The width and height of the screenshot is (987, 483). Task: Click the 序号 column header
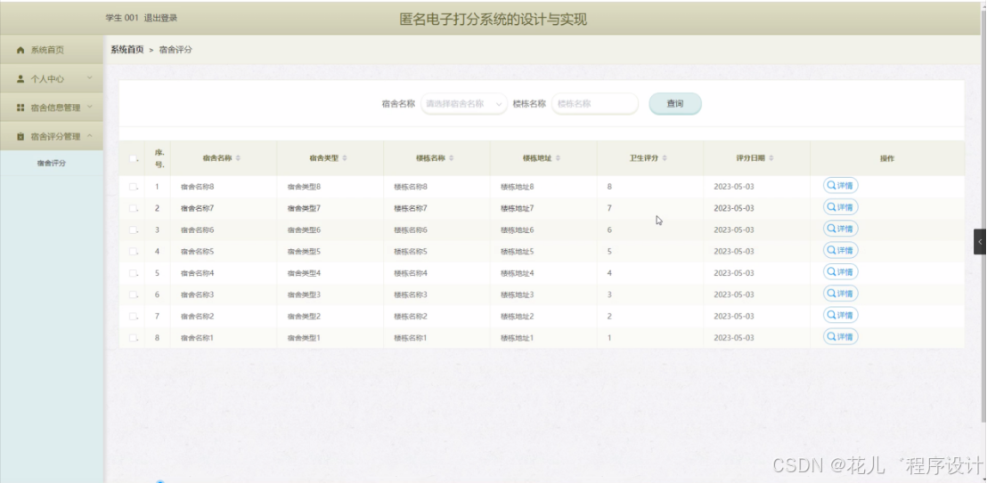coord(159,157)
